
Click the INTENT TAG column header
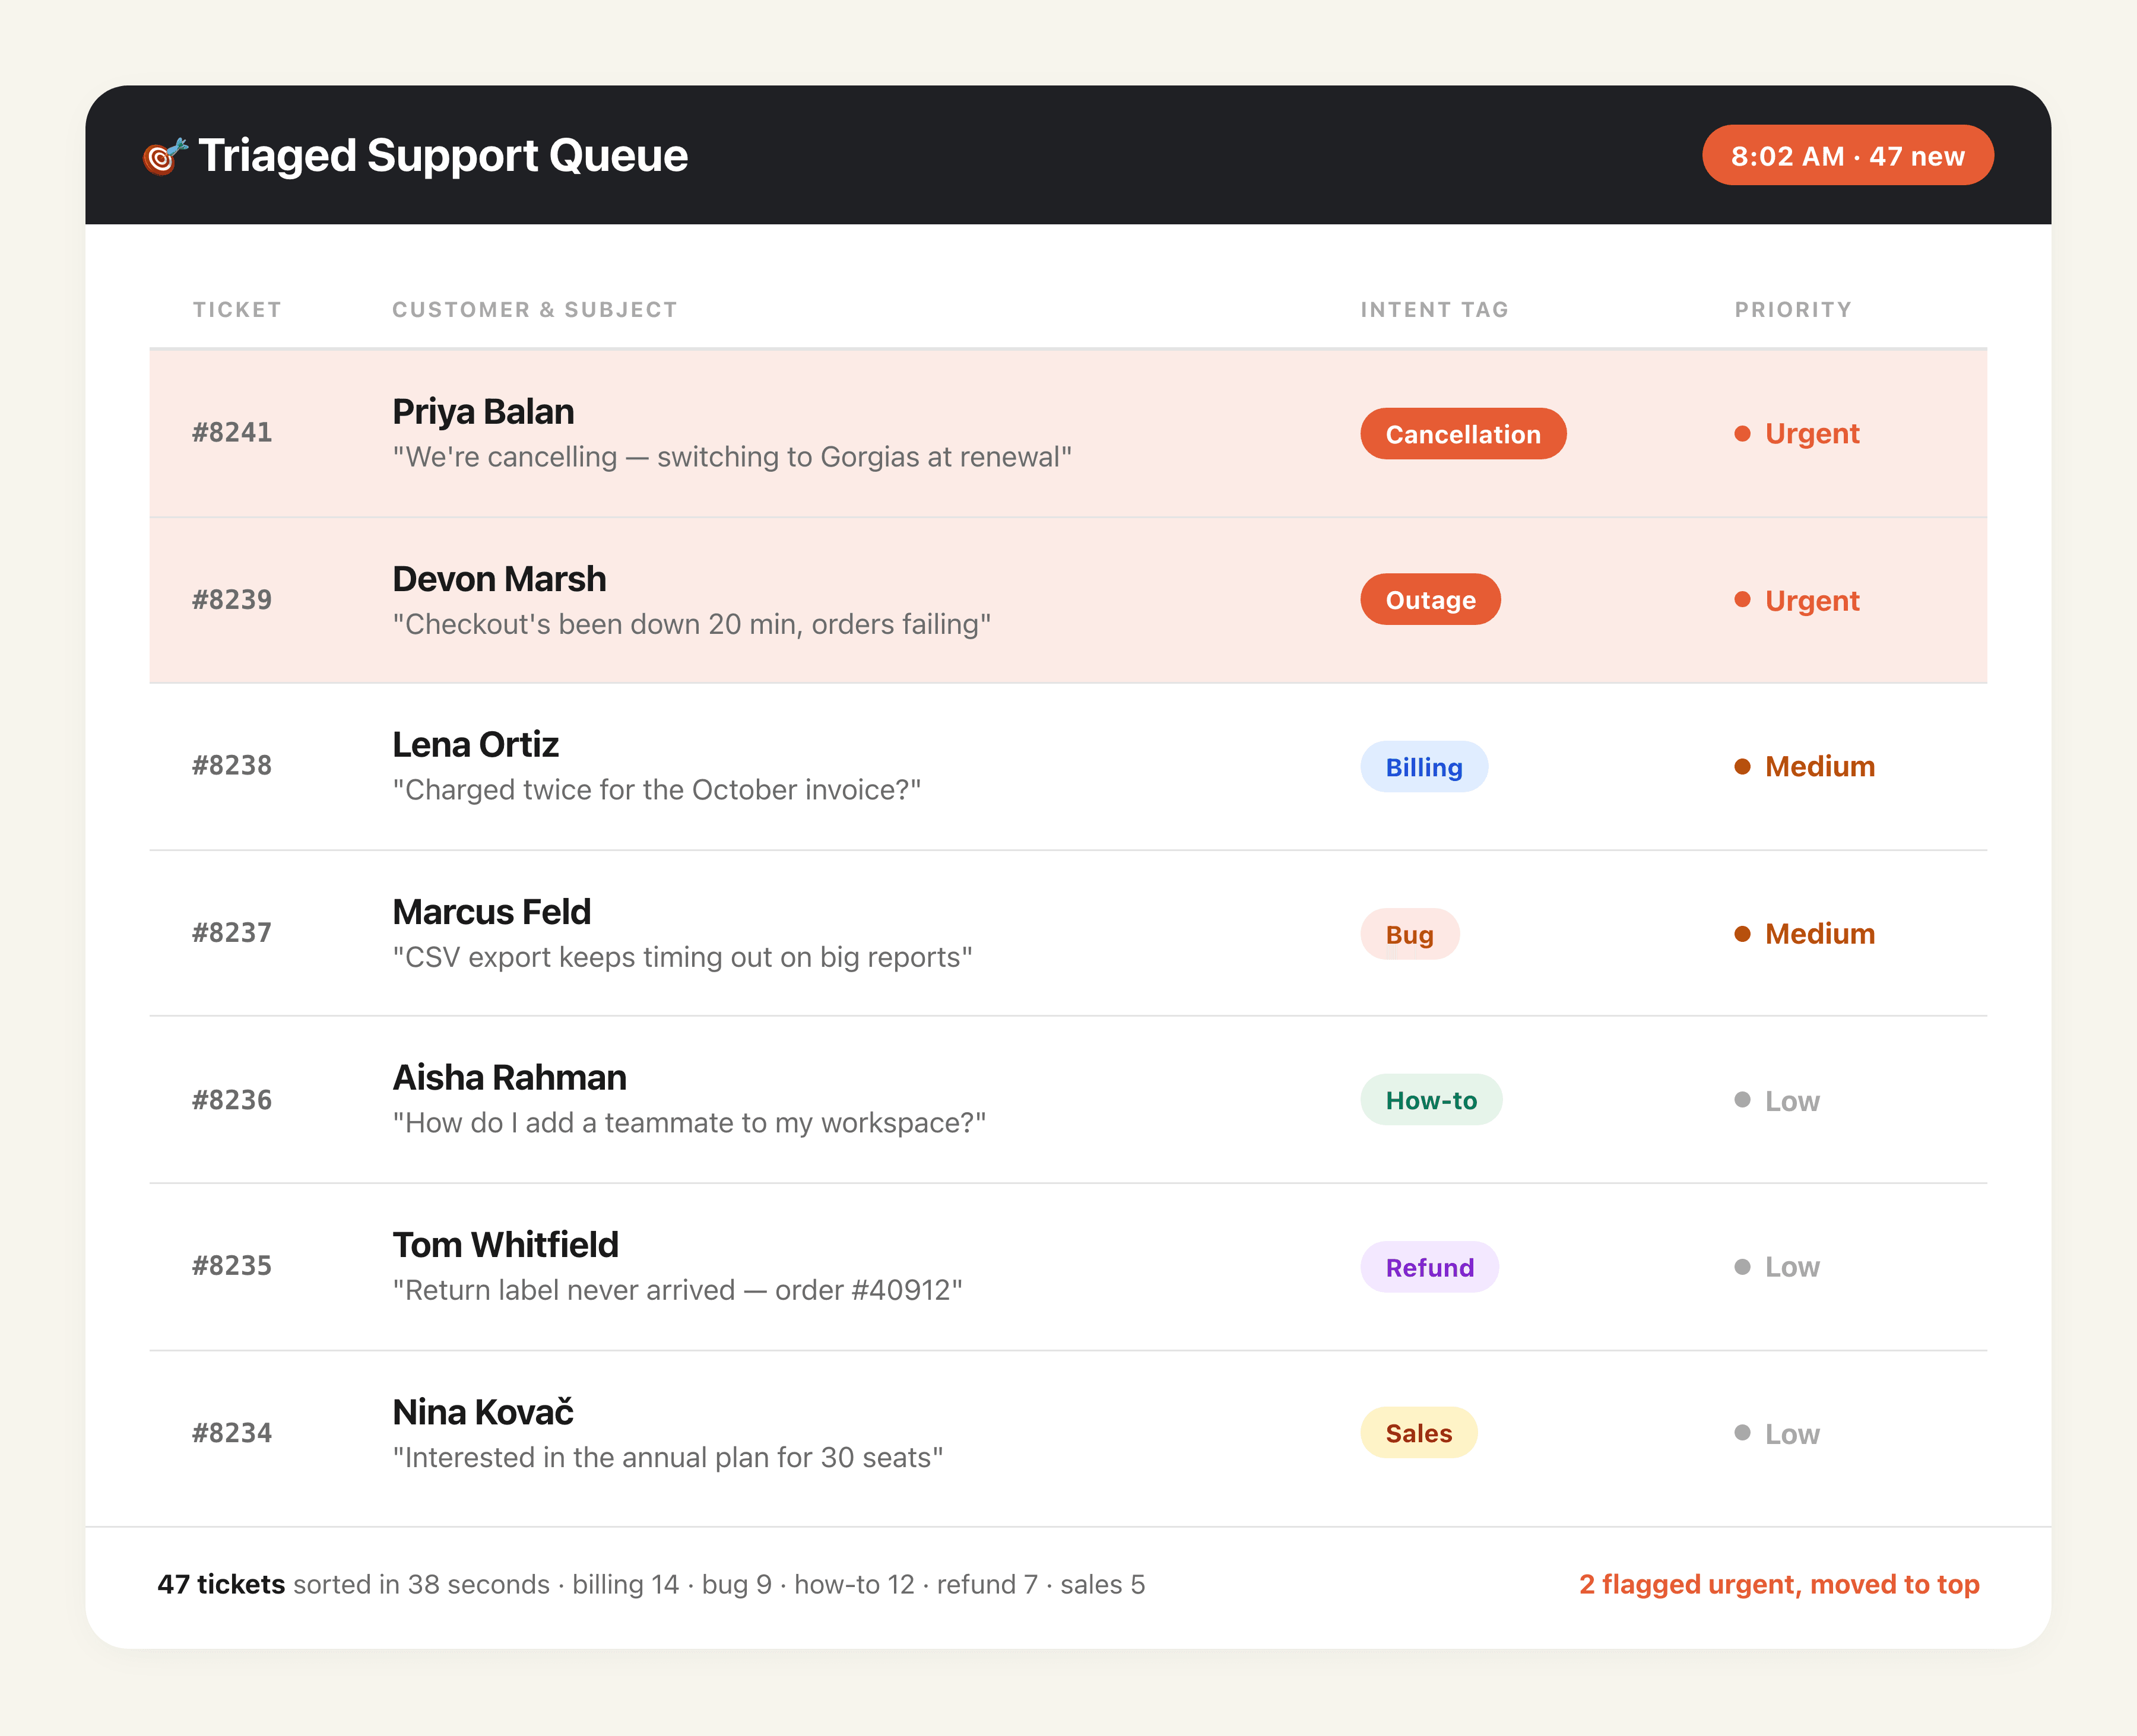(1434, 310)
